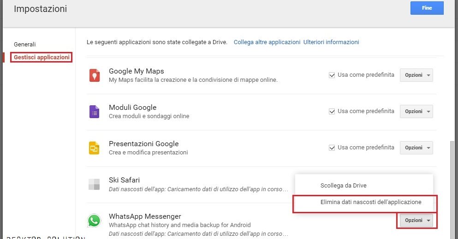Select Scollega da Drive menu option
Viewport: 458px width, 239px height.
tap(343, 186)
